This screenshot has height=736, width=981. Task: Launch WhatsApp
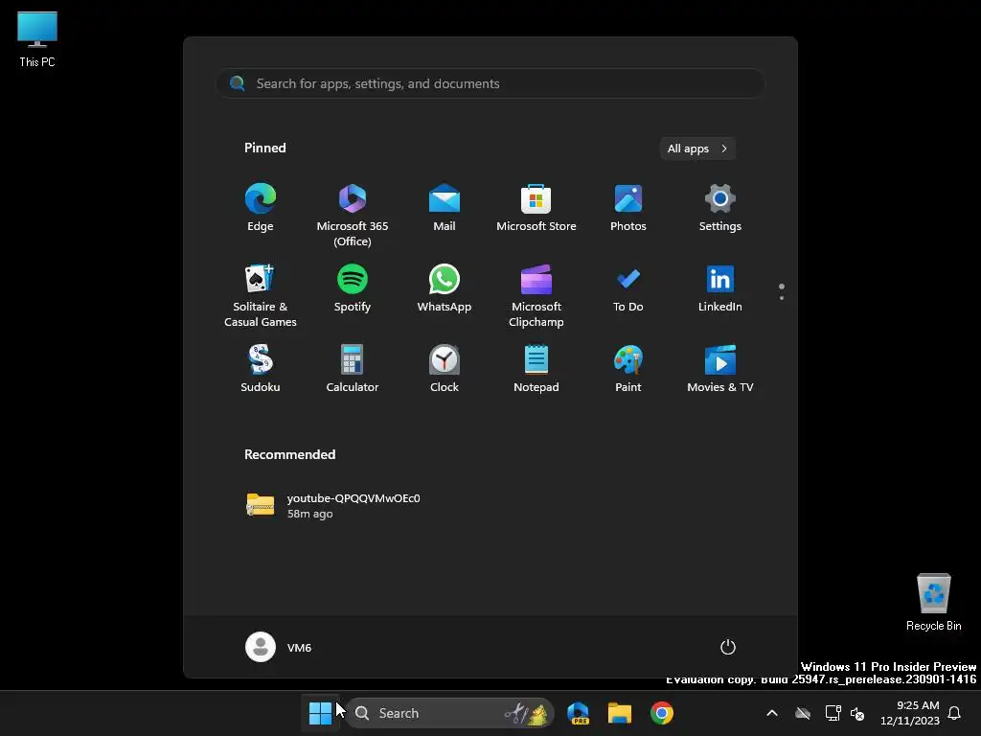tap(445, 288)
